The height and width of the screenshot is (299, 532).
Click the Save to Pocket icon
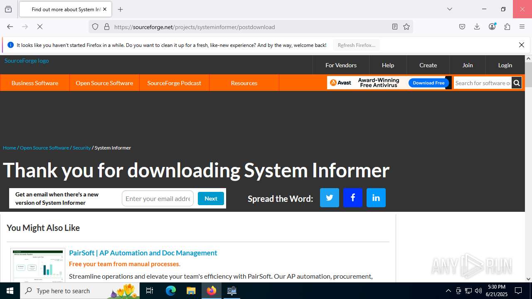[462, 27]
